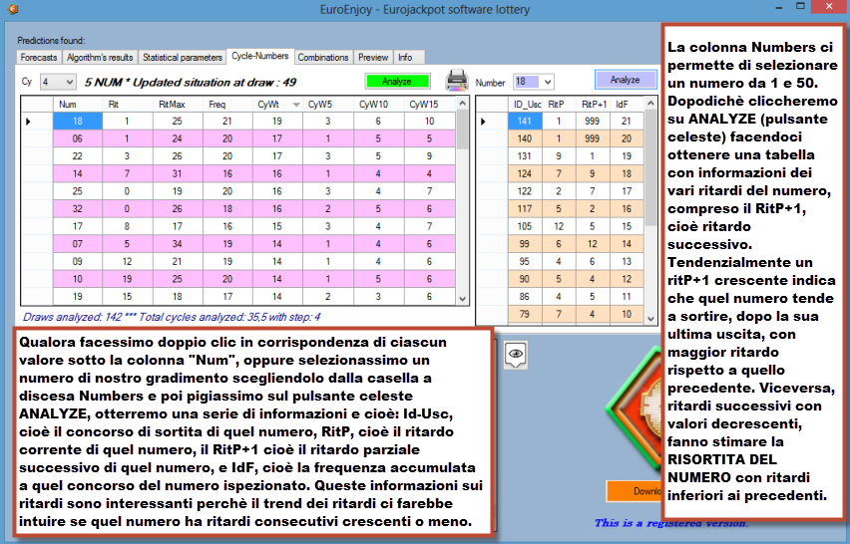The height and width of the screenshot is (544, 850).
Task: Open the Statistical parameters tab
Action: 183,58
